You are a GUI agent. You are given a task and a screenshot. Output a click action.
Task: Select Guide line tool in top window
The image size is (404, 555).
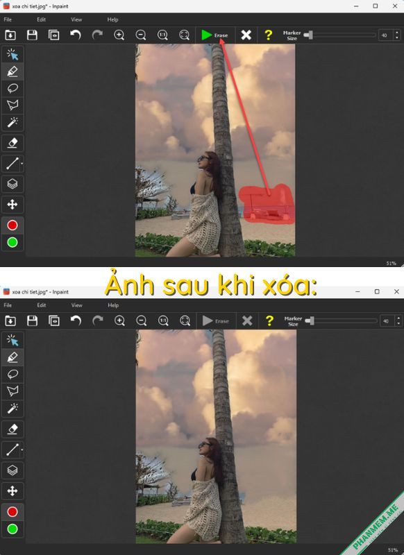[x=12, y=164]
